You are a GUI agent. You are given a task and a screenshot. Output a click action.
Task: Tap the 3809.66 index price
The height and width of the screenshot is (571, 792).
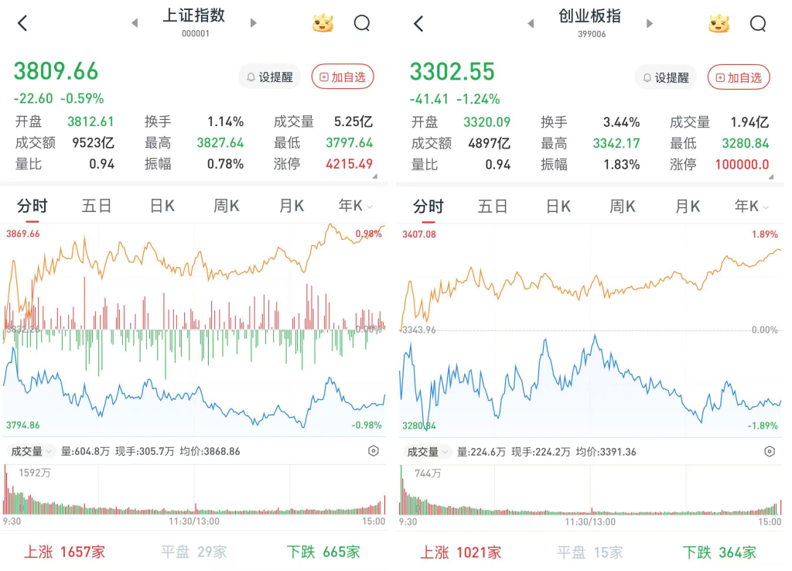56,70
